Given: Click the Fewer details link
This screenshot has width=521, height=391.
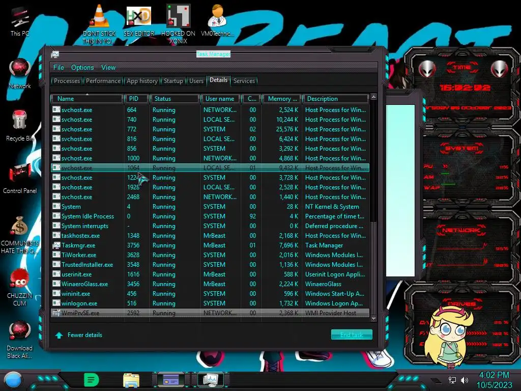Looking at the screenshot, I should click(x=79, y=335).
